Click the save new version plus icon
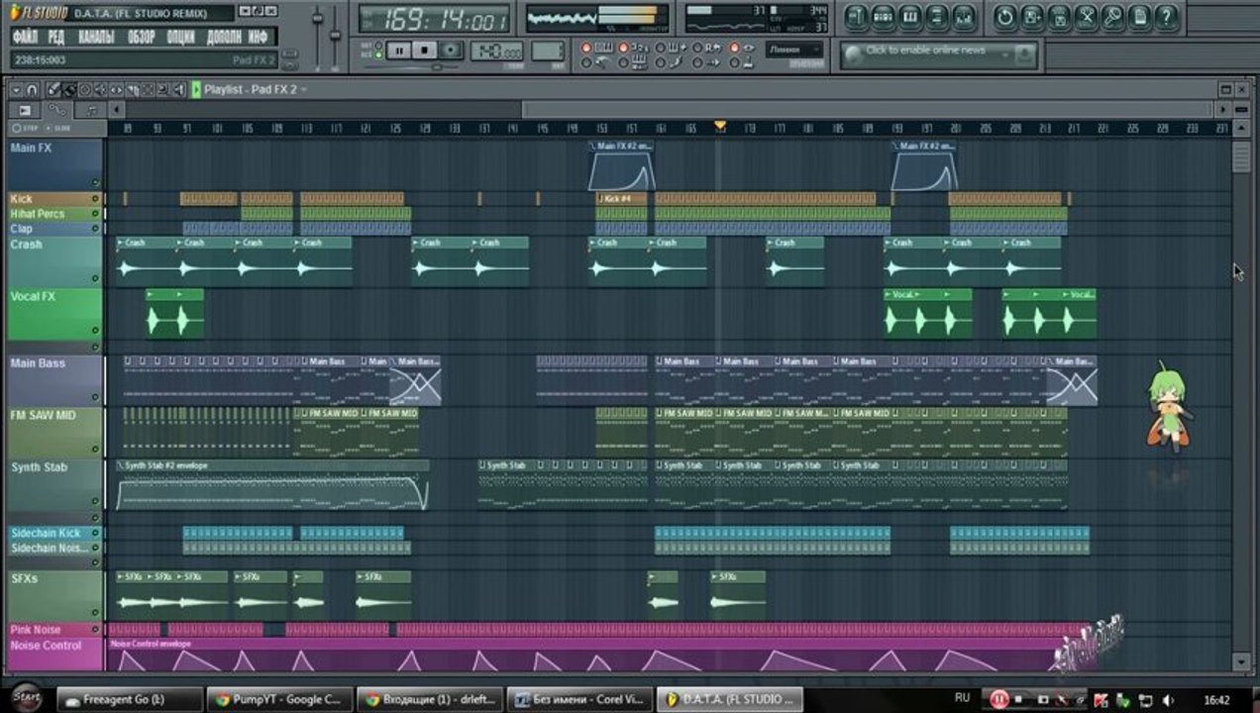1260x713 pixels. click(x=1031, y=18)
